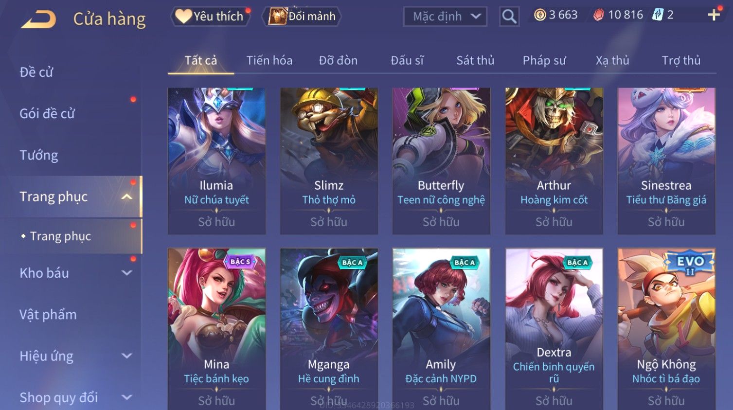Image resolution: width=733 pixels, height=410 pixels.
Task: Expand the Kho báu sidebar section
Action: pos(126,273)
